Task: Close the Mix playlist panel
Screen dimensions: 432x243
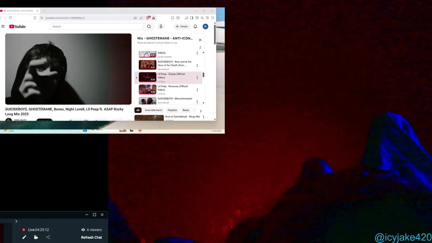Action: (200, 40)
